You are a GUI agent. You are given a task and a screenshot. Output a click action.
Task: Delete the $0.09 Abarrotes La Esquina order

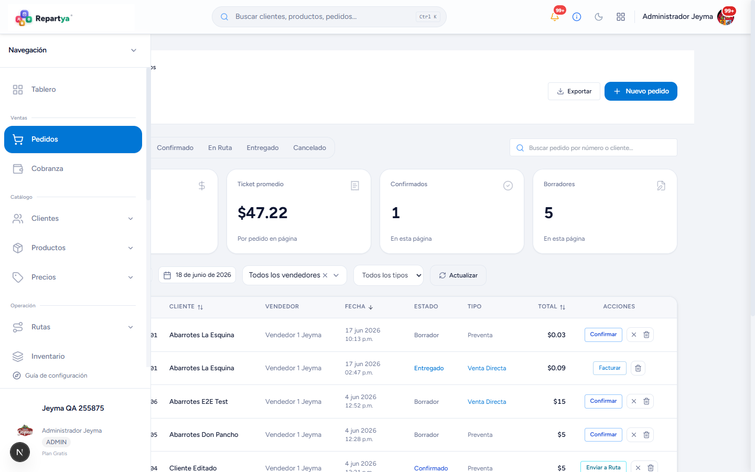[638, 368]
